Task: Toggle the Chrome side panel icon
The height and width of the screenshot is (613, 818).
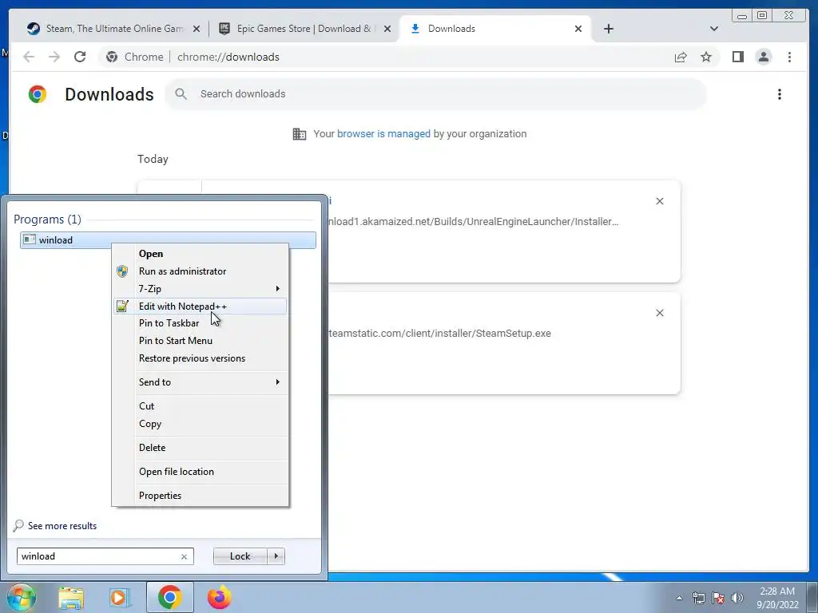Action: [x=737, y=57]
